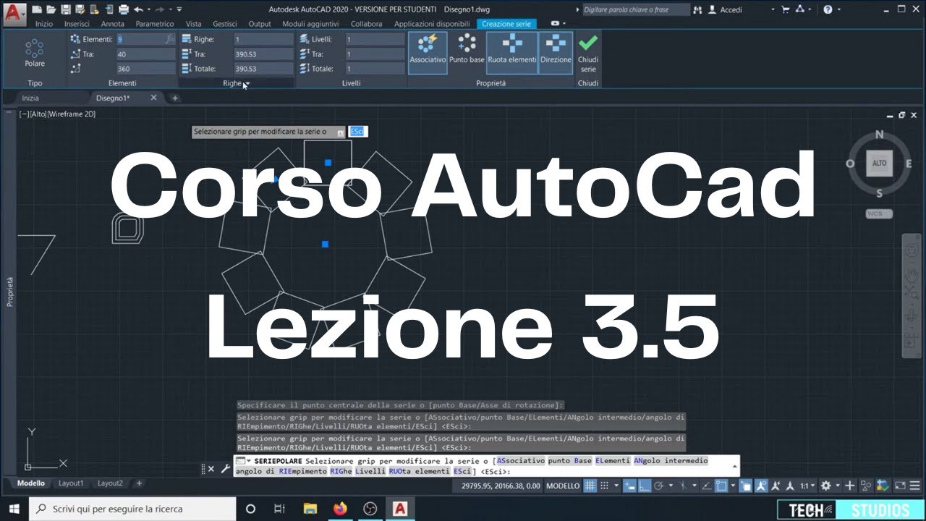Select the Modello layout tab

(31, 483)
